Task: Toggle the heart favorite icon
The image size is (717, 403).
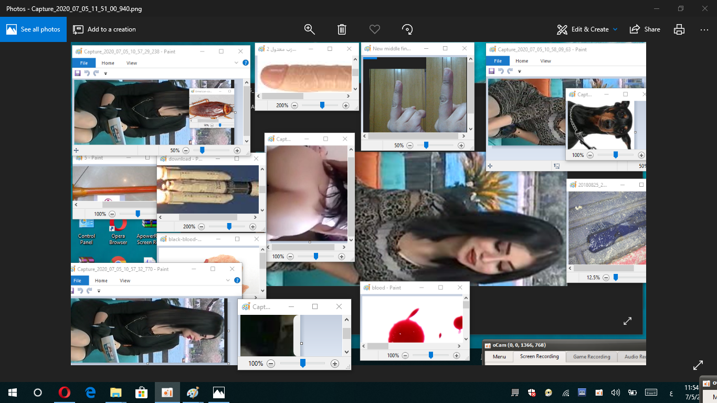Action: [x=374, y=29]
